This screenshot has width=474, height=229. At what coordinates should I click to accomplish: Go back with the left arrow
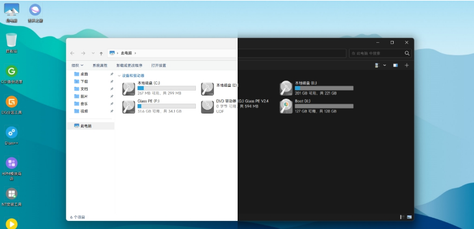tap(72, 53)
